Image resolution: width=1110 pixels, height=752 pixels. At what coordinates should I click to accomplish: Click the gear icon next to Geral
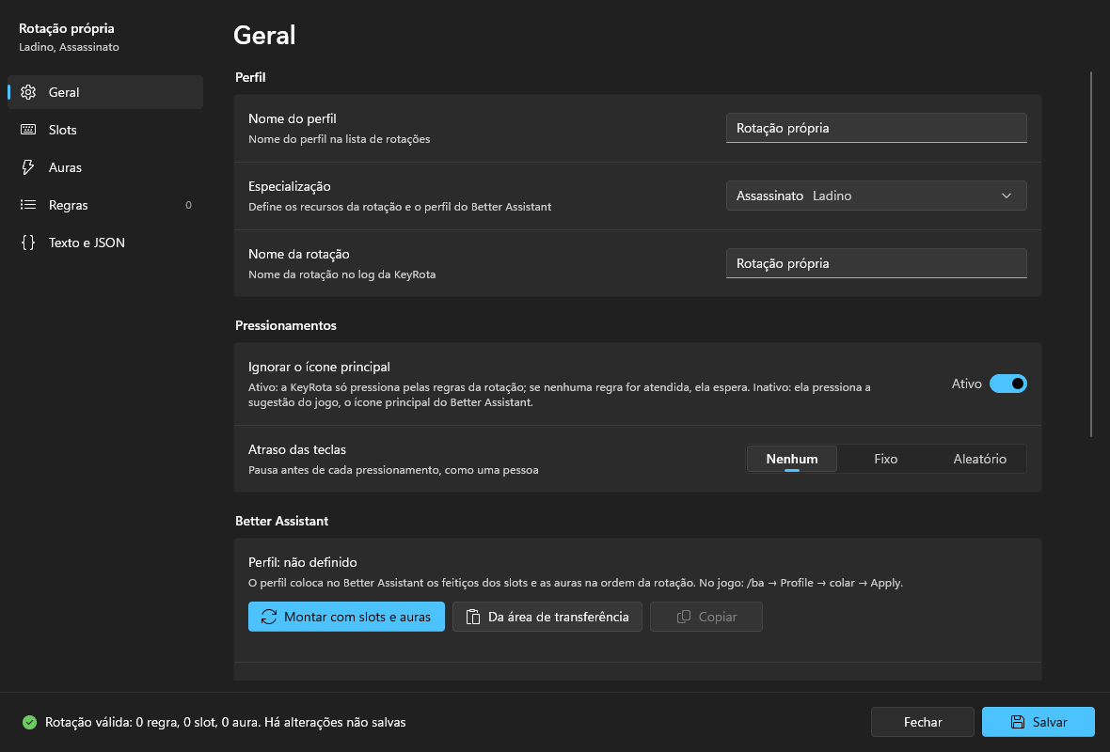tap(28, 92)
